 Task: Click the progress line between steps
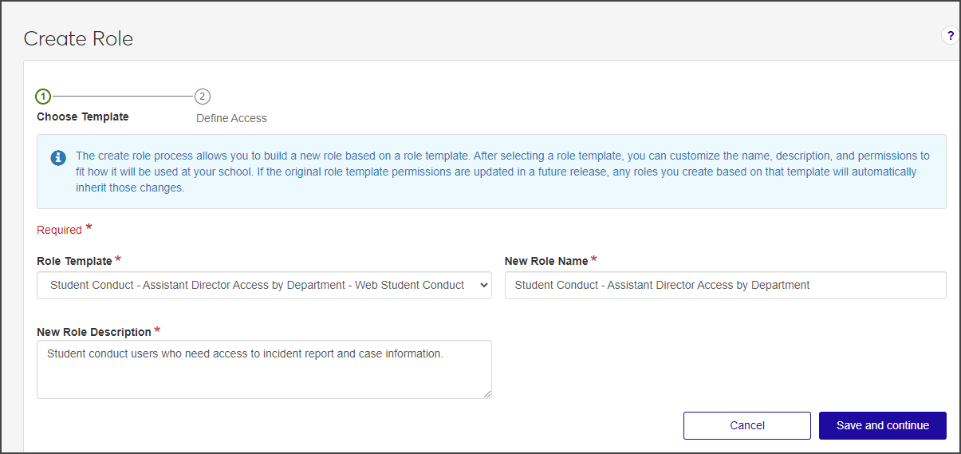122,97
